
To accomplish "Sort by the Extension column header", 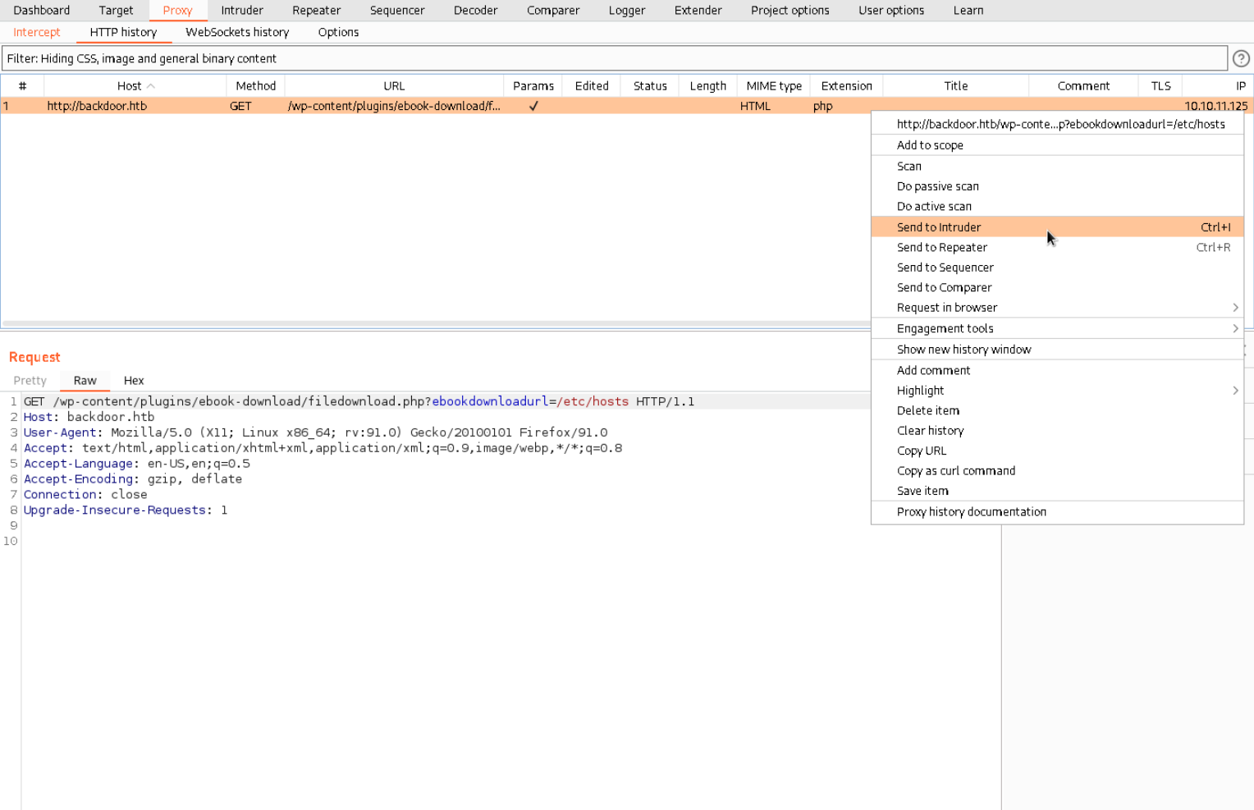I will (x=847, y=86).
